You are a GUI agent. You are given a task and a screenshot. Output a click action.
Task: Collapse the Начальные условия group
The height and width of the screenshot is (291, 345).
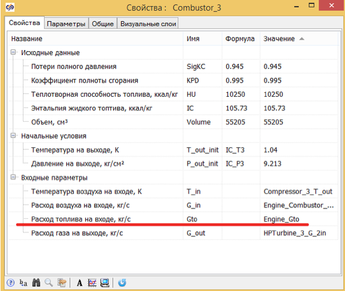[13, 136]
